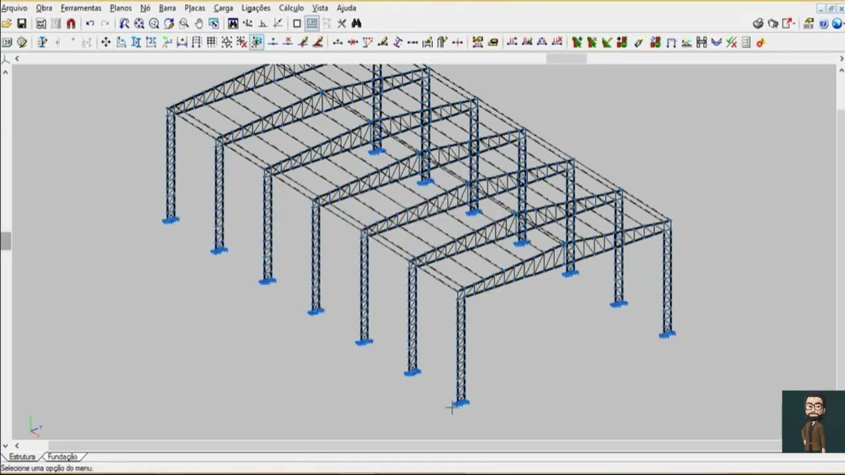Open help with the blue question mark

823,24
